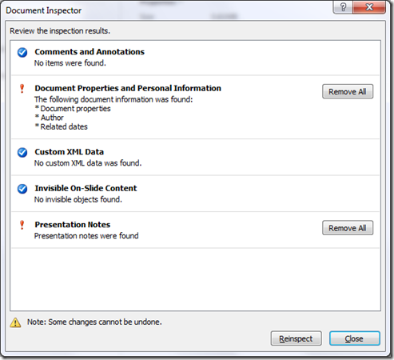Click the Comments and Annotations checkmark icon
Image resolution: width=394 pixels, height=360 pixels.
[x=22, y=52]
